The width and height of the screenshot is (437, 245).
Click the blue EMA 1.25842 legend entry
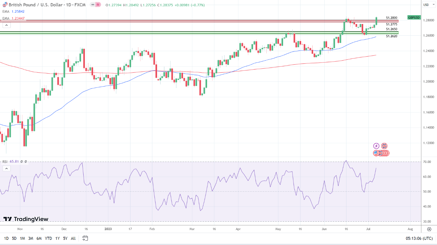click(x=13, y=12)
